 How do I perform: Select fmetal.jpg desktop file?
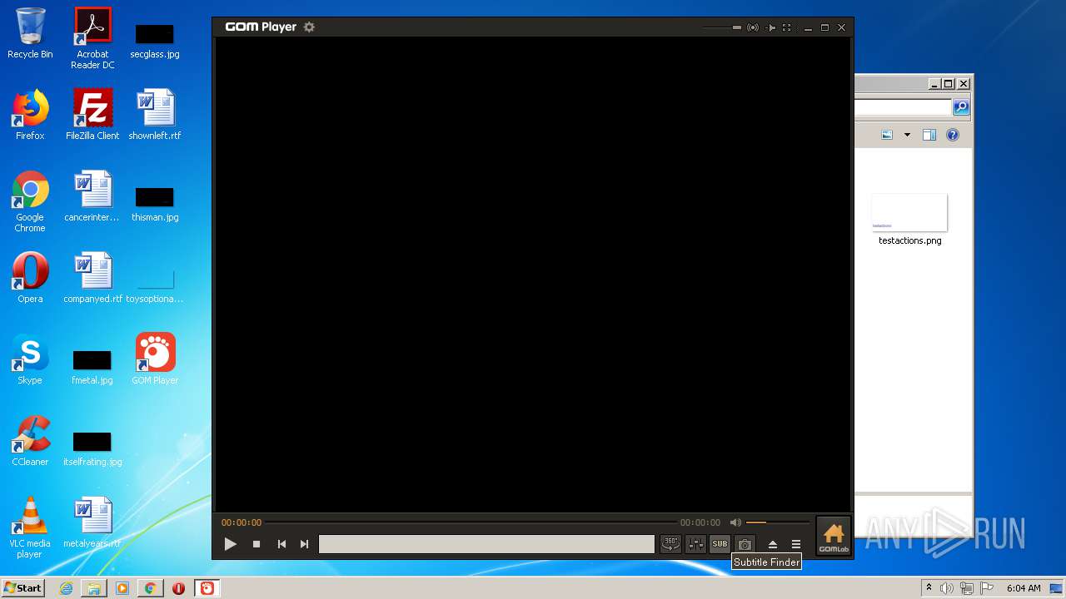click(x=92, y=368)
